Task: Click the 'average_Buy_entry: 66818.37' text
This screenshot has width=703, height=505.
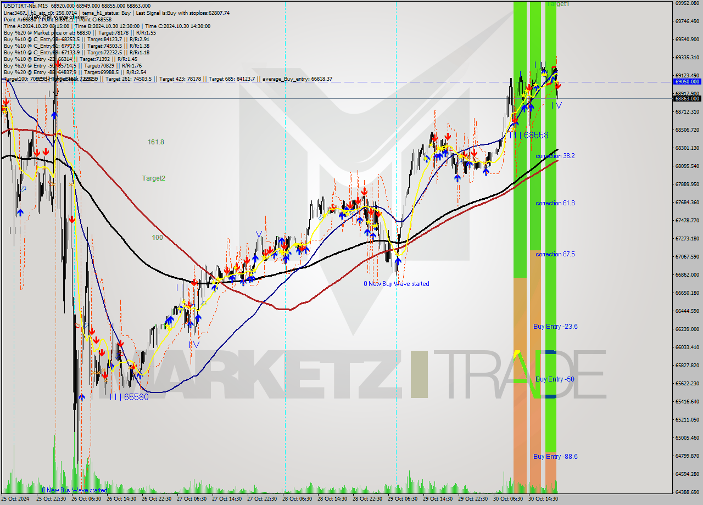Action: [x=297, y=79]
